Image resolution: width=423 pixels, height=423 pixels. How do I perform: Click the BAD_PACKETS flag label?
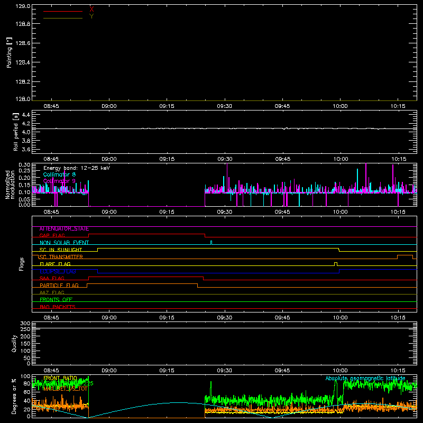[x=58, y=307]
